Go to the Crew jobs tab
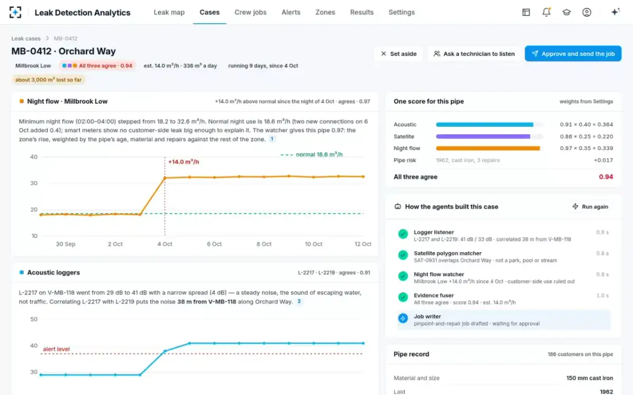Screen dimensions: 633x395 (251, 12)
